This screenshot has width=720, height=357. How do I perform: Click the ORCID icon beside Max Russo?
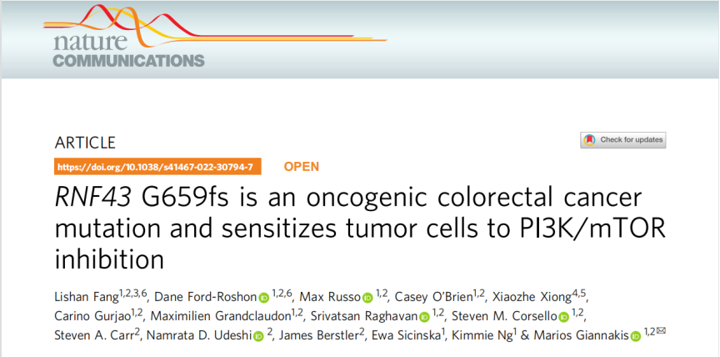367,298
